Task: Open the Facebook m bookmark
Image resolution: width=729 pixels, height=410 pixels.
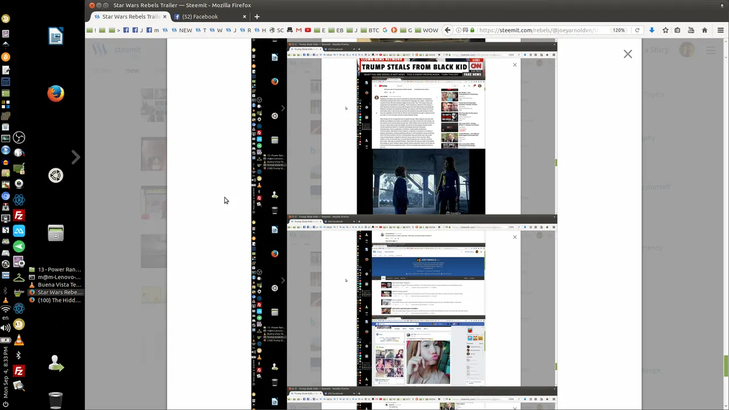Action: coord(153,30)
